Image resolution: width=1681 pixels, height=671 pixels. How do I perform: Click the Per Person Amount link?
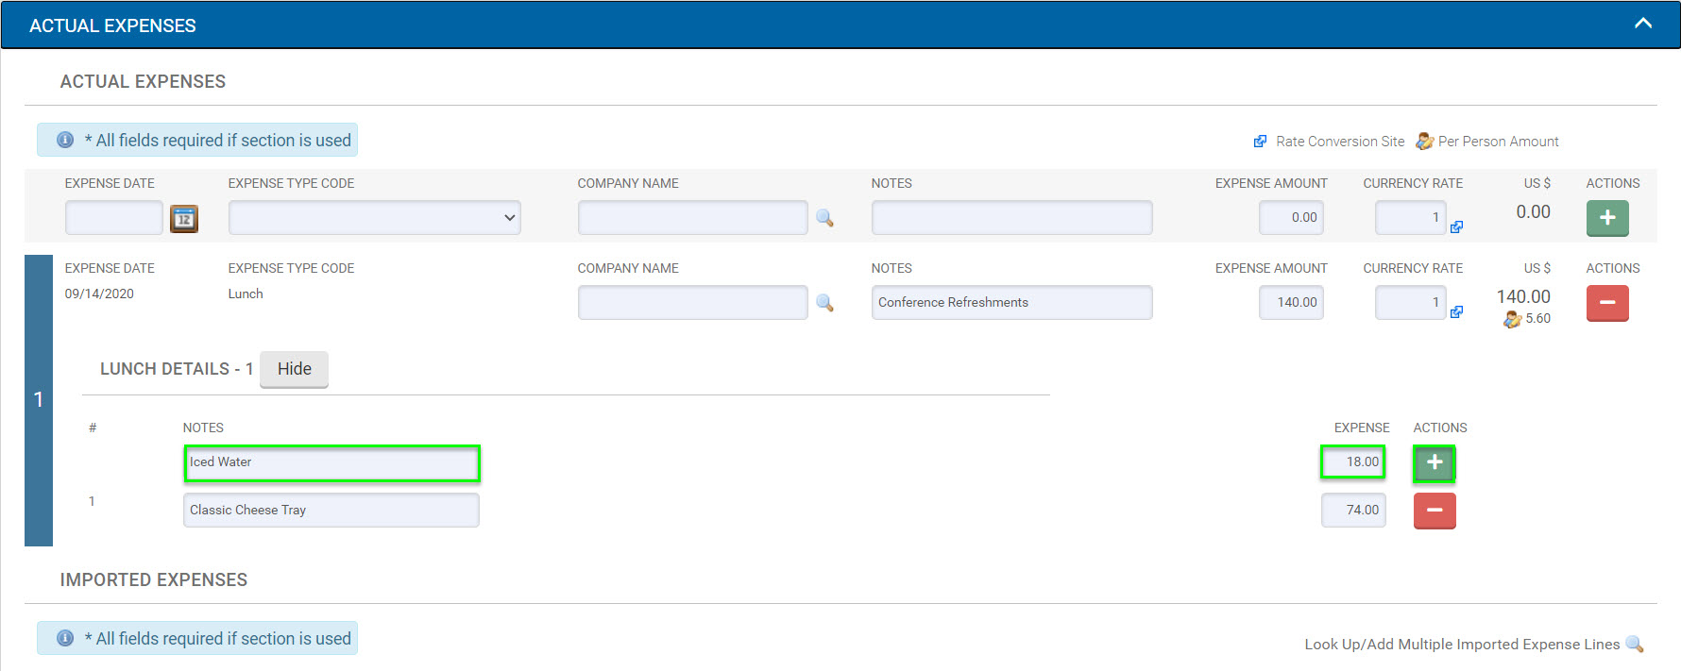(1497, 142)
